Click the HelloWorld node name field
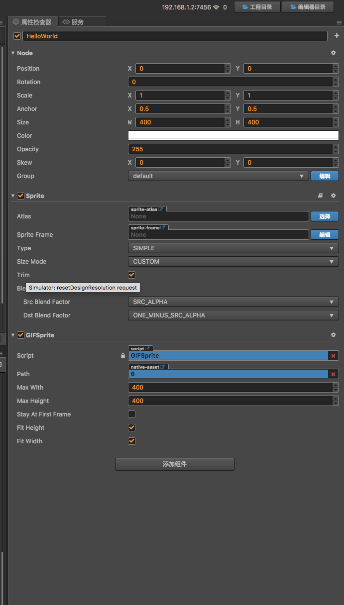344x605 pixels. click(175, 36)
